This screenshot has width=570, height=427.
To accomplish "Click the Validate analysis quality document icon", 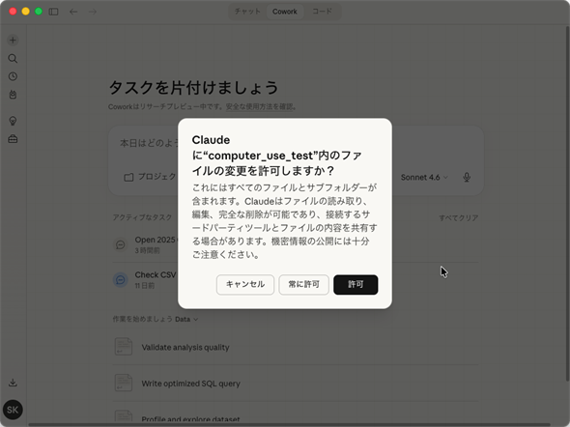I will [124, 346].
